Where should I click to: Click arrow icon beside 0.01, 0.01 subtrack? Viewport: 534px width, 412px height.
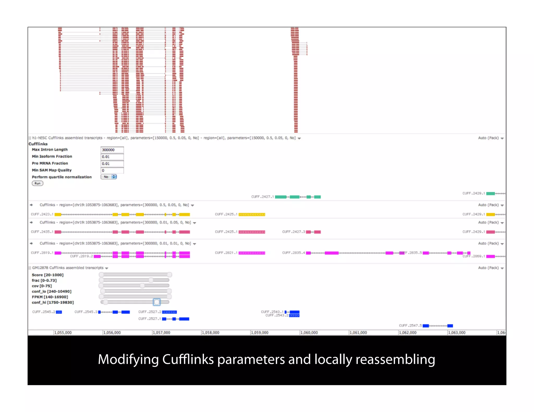[x=31, y=243]
